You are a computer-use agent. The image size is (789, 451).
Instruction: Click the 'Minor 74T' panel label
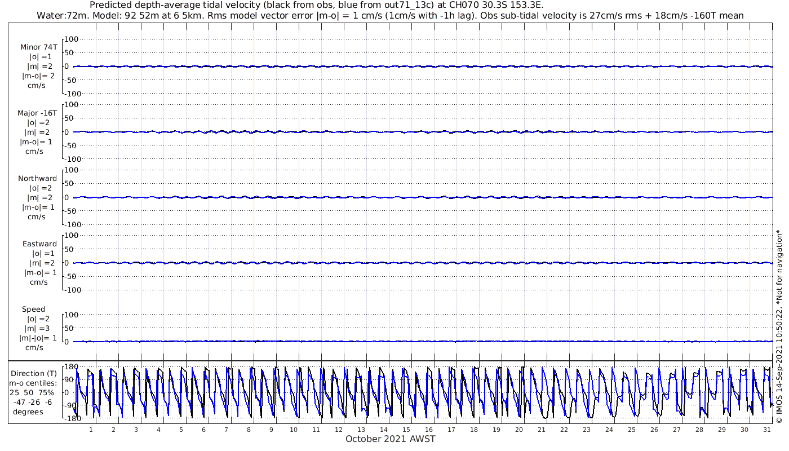[x=38, y=47]
